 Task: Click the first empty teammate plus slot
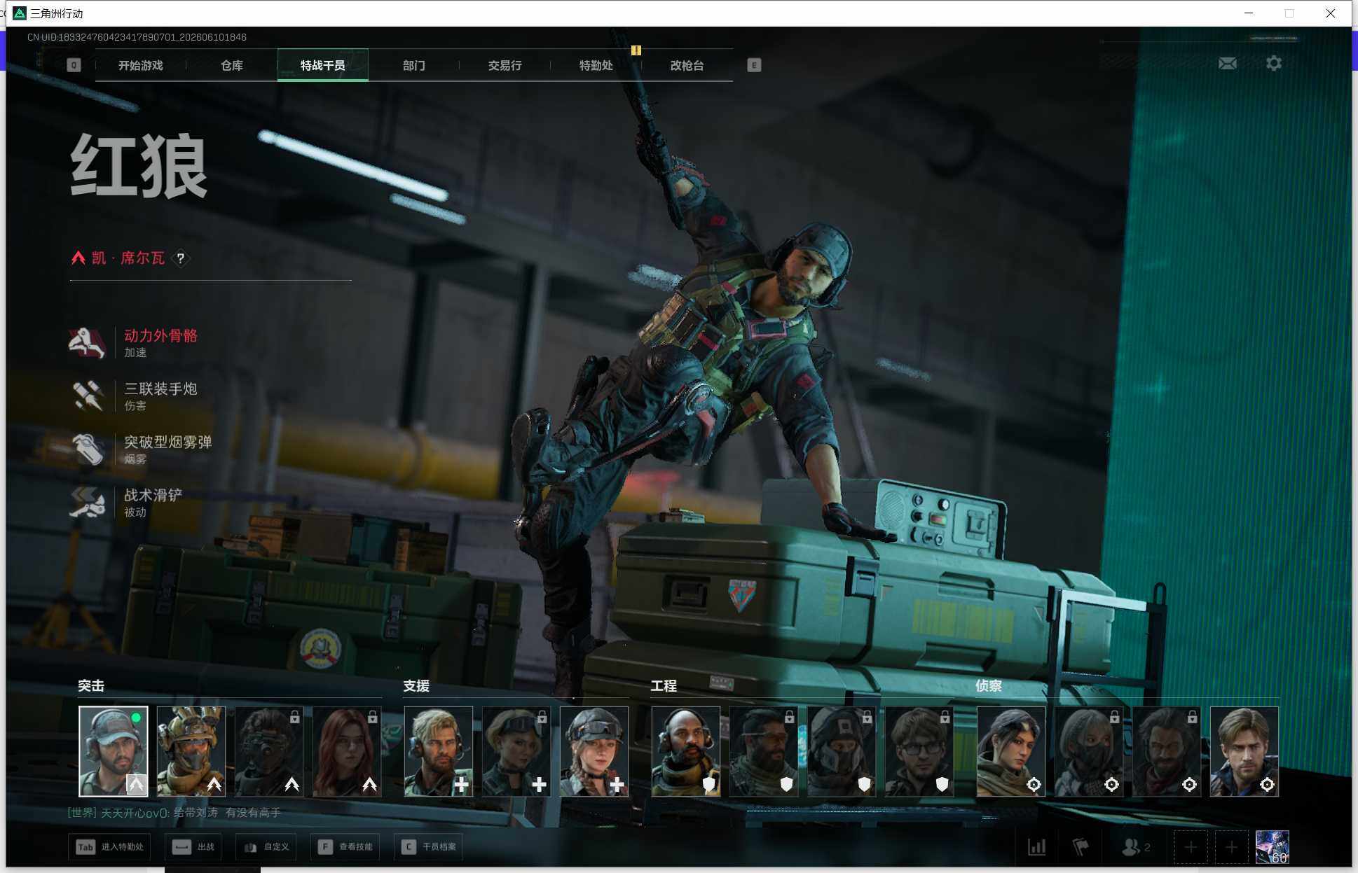coord(1191,847)
